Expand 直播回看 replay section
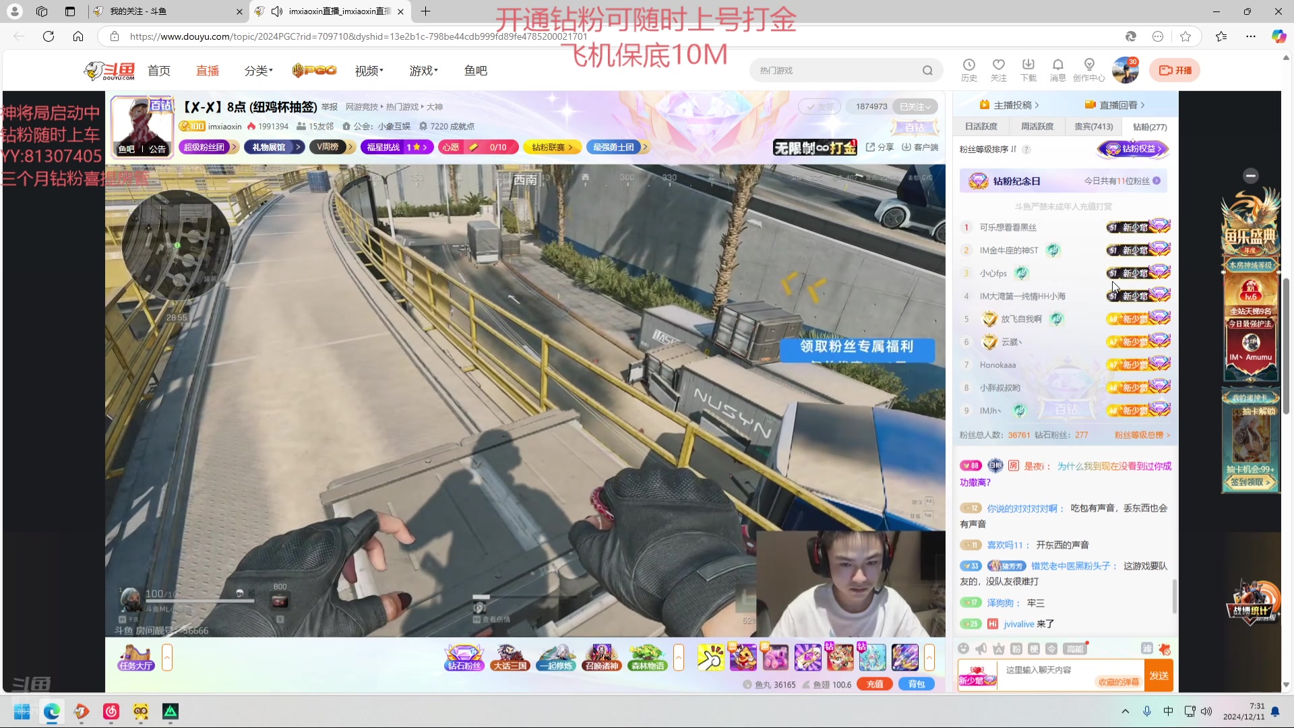This screenshot has height=728, width=1294. pyautogui.click(x=1115, y=105)
